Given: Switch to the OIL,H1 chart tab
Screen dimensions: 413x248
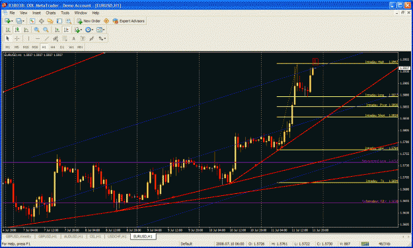Looking at the screenshot, I should click(x=95, y=236).
